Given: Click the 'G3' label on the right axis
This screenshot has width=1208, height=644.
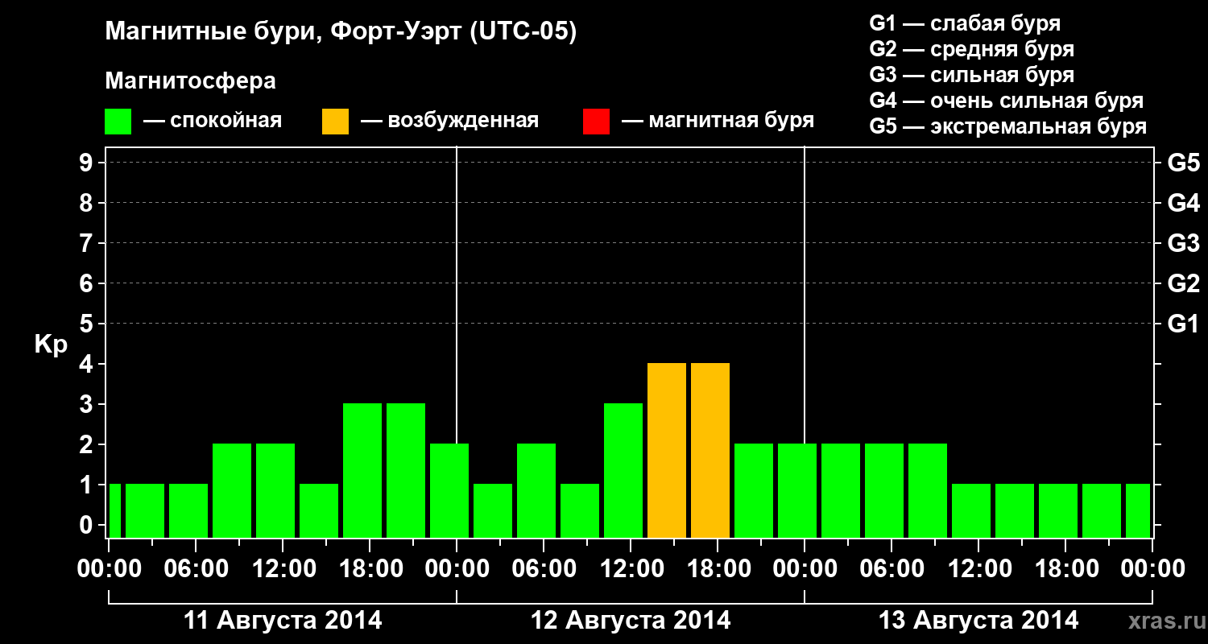Looking at the screenshot, I should click(x=1184, y=244).
